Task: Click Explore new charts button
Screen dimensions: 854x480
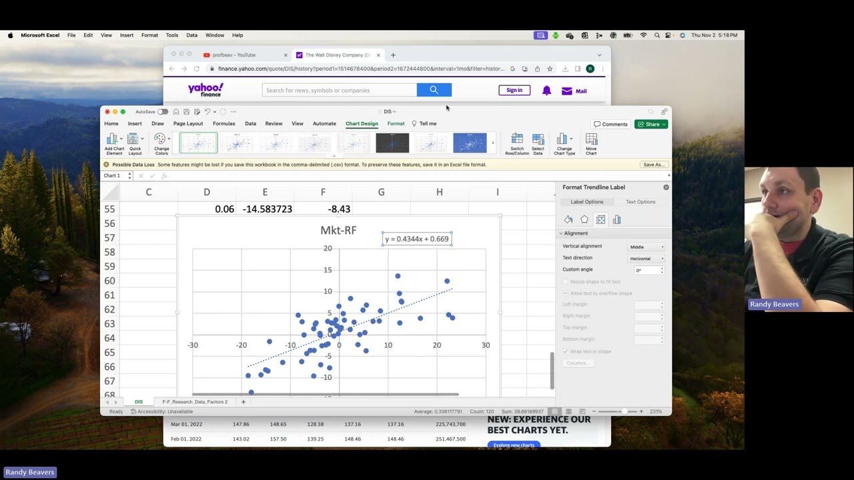Action: [514, 445]
